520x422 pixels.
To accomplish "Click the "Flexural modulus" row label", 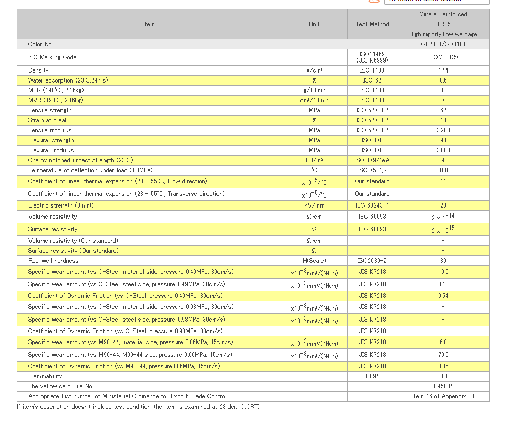I will coord(51,150).
